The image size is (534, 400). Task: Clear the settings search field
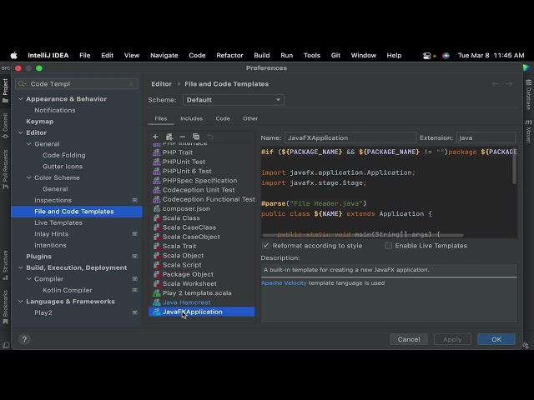pyautogui.click(x=131, y=83)
